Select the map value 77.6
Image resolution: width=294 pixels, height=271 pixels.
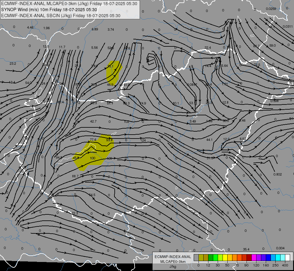click(x=93, y=140)
